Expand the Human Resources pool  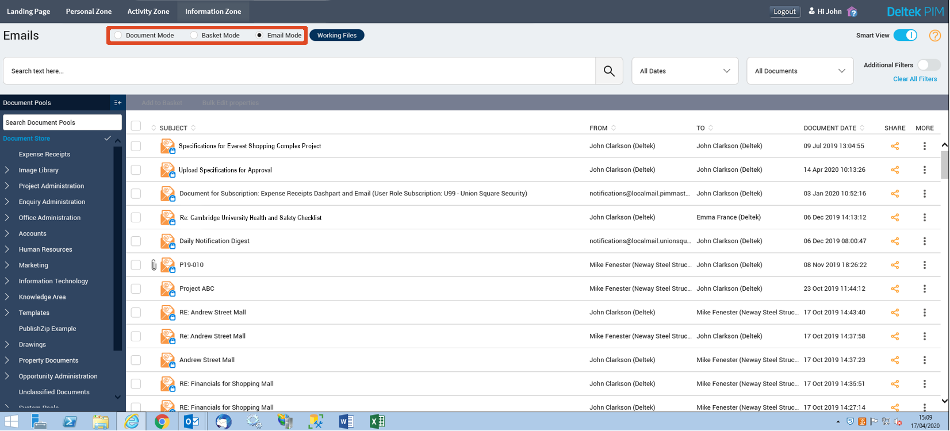tap(7, 249)
